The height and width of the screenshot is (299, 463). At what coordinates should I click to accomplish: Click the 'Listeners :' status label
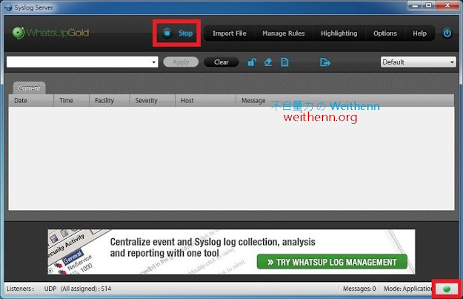20,289
